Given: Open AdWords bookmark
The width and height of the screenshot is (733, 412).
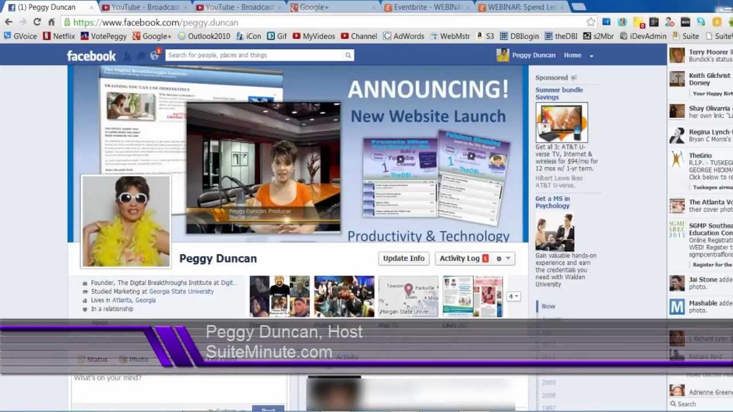Looking at the screenshot, I should pos(404,35).
